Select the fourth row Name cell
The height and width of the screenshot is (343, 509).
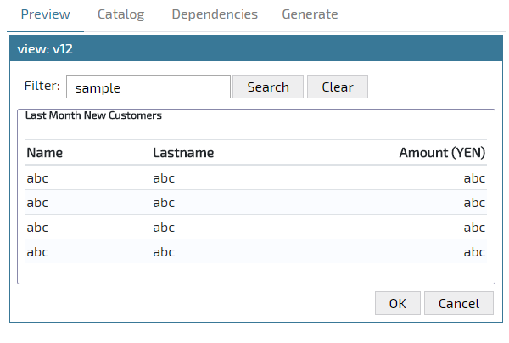click(x=37, y=252)
